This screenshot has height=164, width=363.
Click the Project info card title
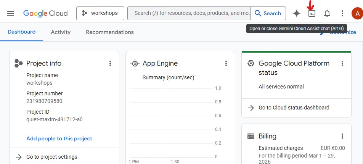click(x=44, y=63)
